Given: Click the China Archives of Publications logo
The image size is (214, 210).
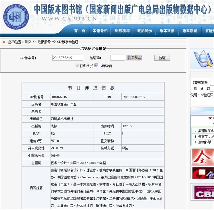Looking at the screenshot, I should click(16, 17).
